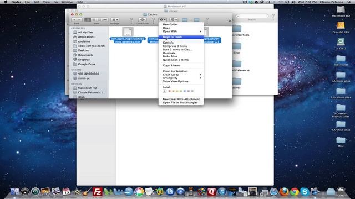Image resolution: width=355 pixels, height=199 pixels.
Task: Open the Window menu in menu bar
Action: [x=67, y=2]
